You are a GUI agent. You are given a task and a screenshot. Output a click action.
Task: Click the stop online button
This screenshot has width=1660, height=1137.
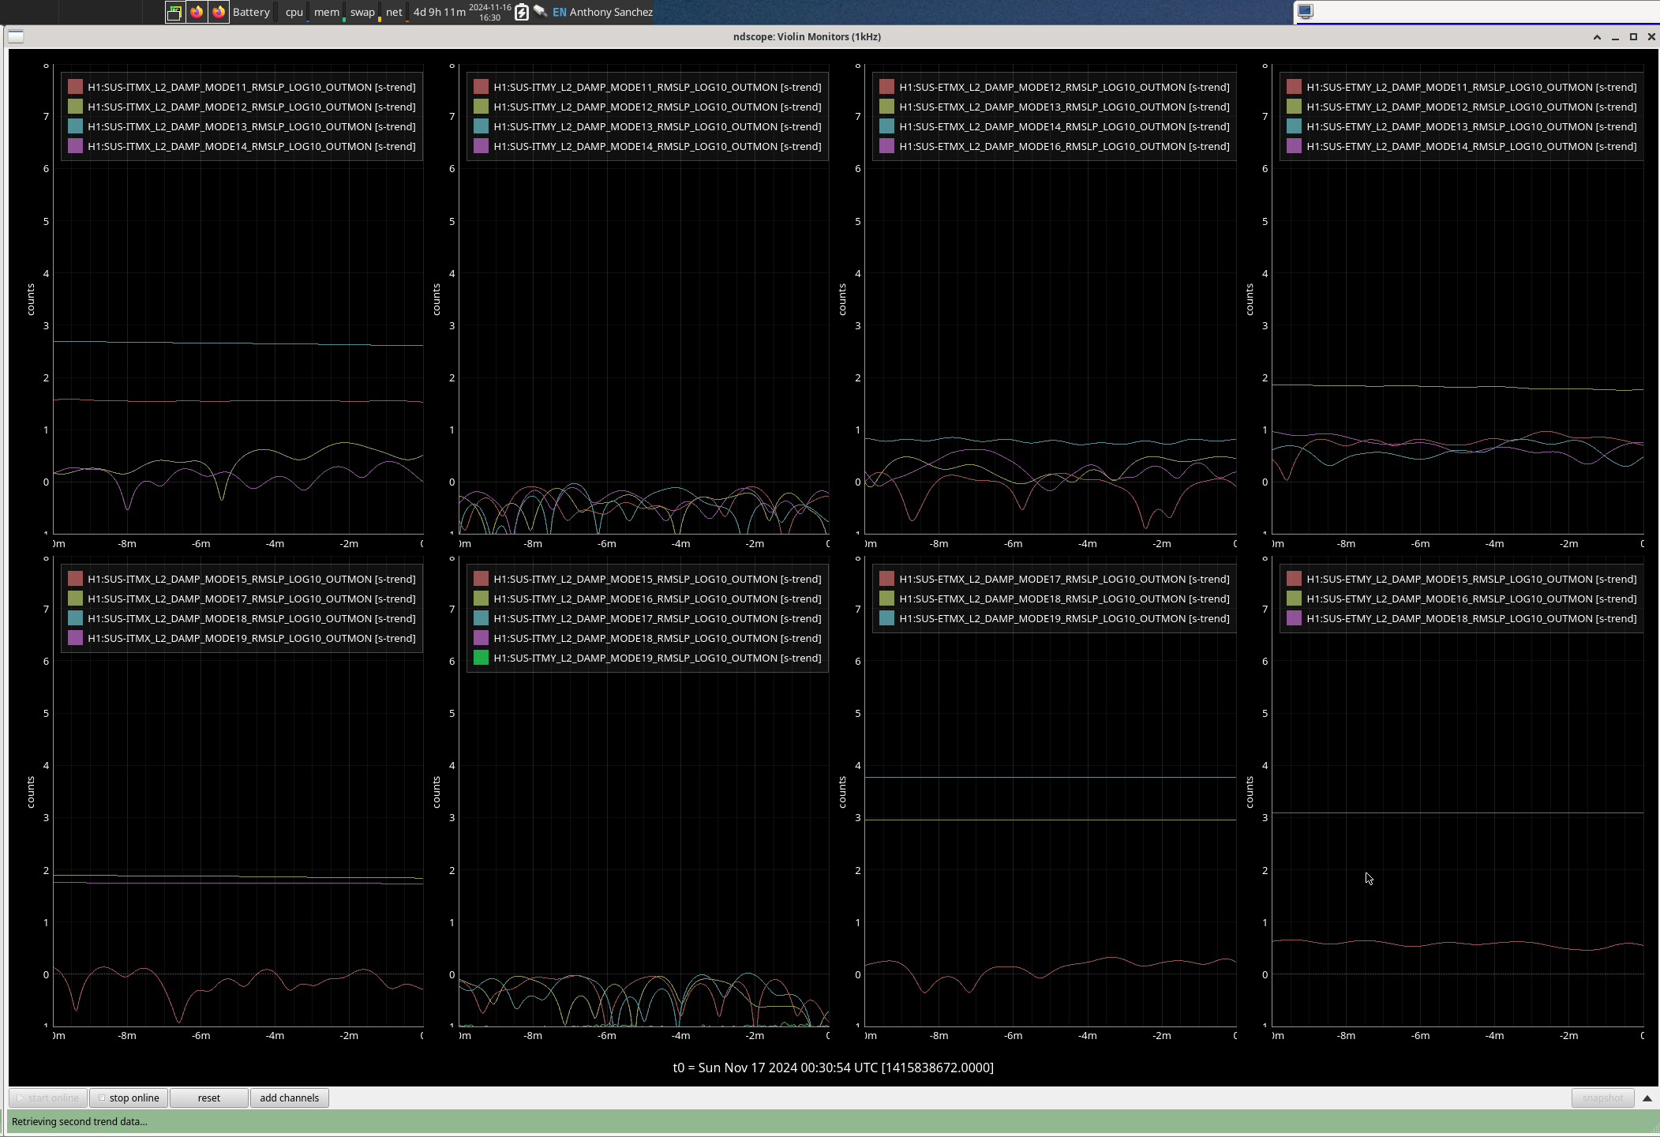point(129,1098)
